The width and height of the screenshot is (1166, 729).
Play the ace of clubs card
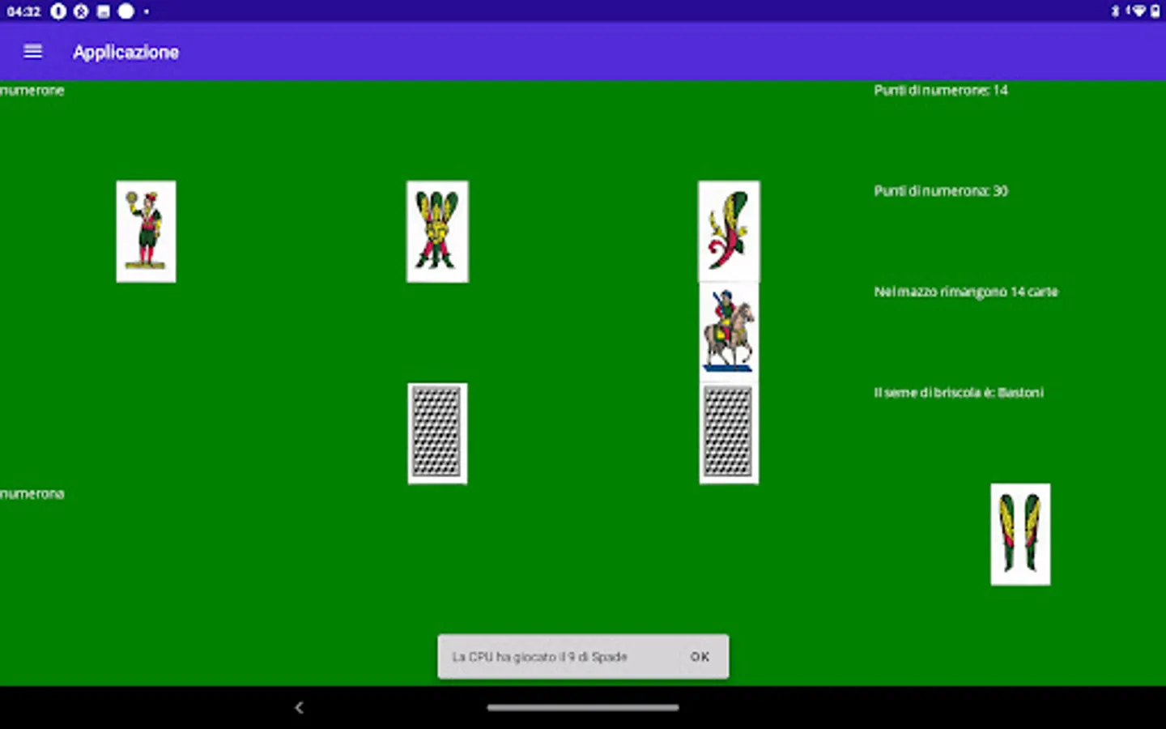point(729,232)
